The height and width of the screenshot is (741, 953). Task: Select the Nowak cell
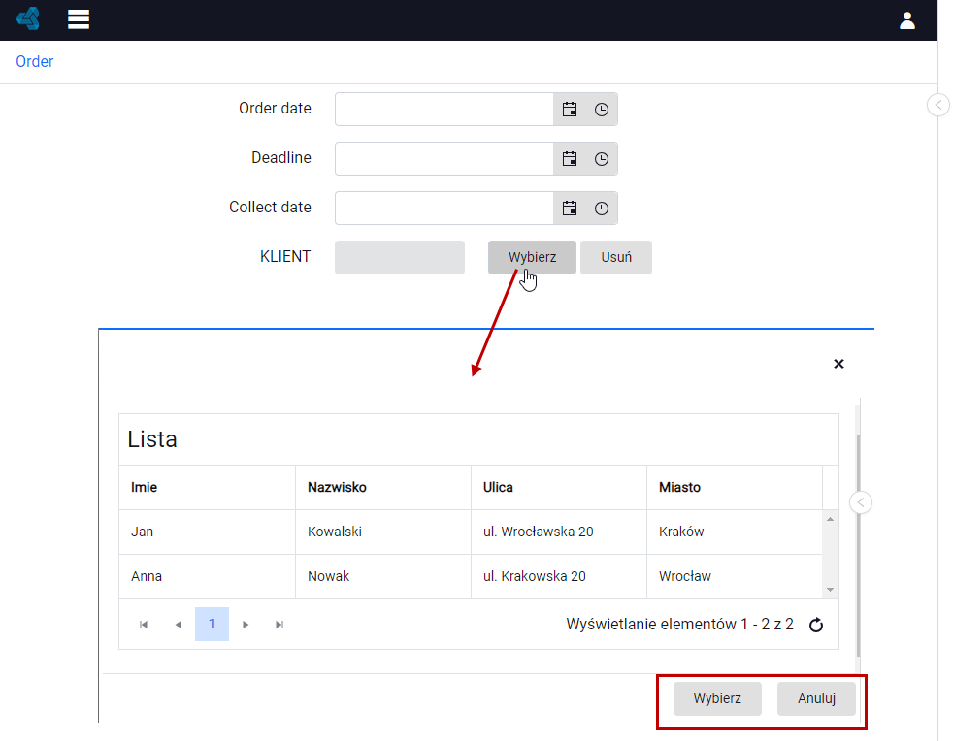tap(383, 576)
